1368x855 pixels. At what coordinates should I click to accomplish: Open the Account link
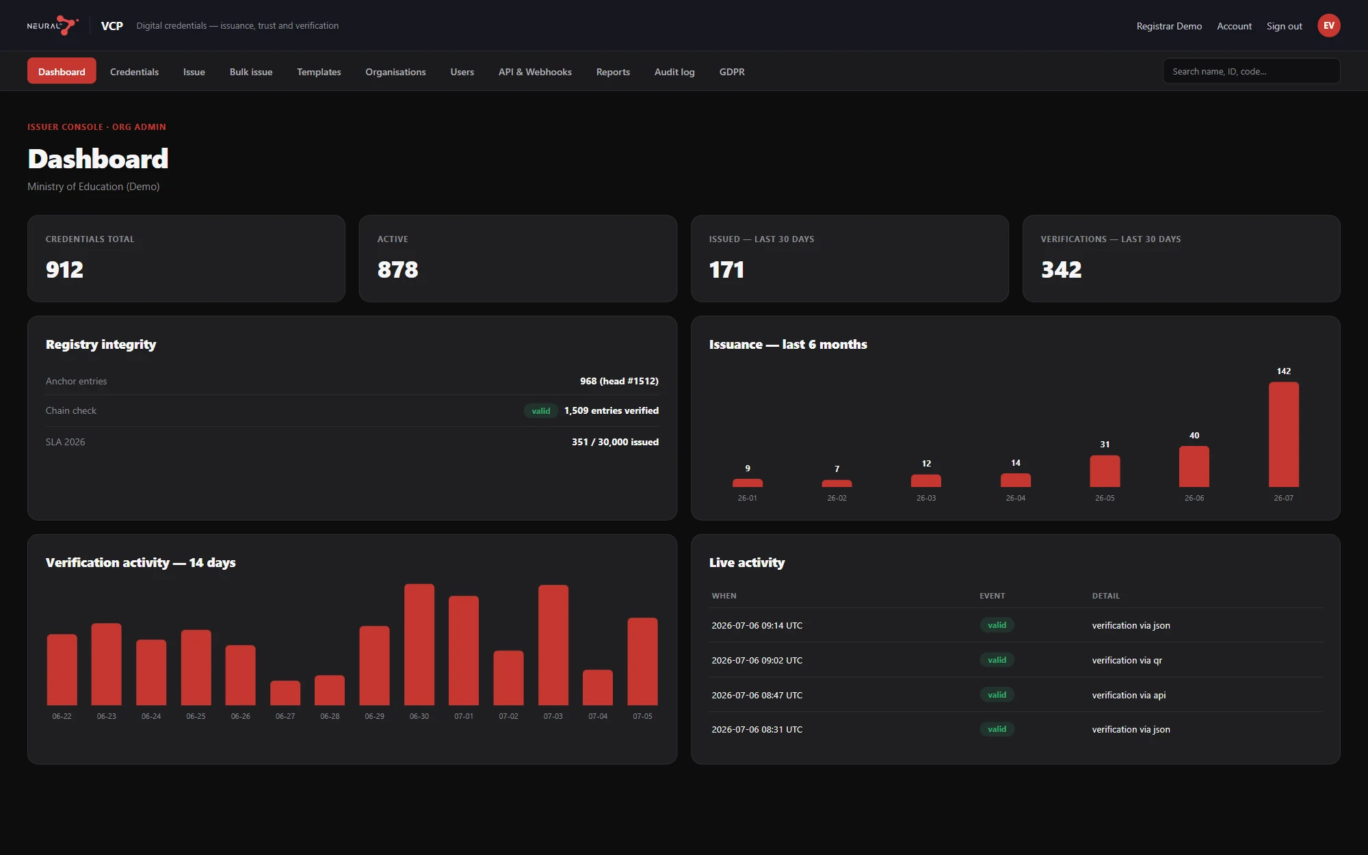point(1234,26)
